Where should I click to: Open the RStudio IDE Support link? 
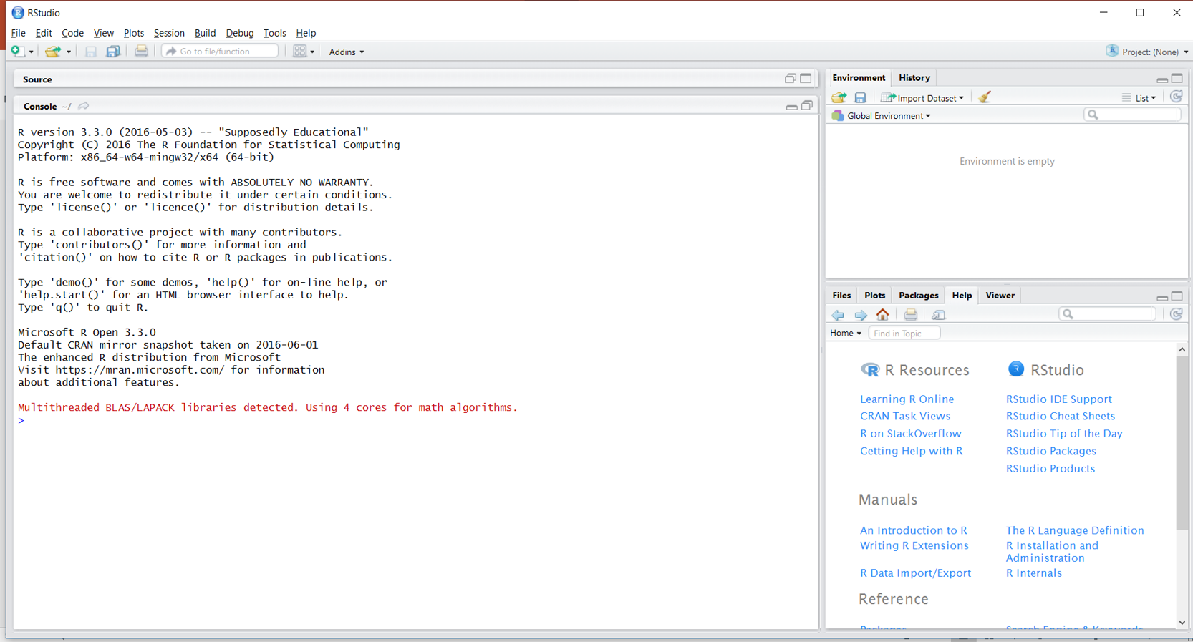pyautogui.click(x=1058, y=399)
